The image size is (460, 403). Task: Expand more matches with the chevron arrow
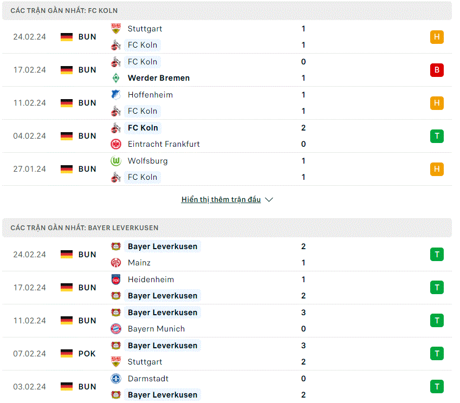tap(269, 199)
